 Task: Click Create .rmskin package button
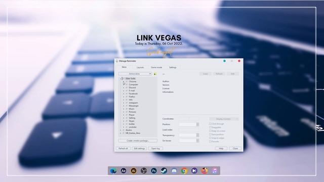click(x=138, y=141)
